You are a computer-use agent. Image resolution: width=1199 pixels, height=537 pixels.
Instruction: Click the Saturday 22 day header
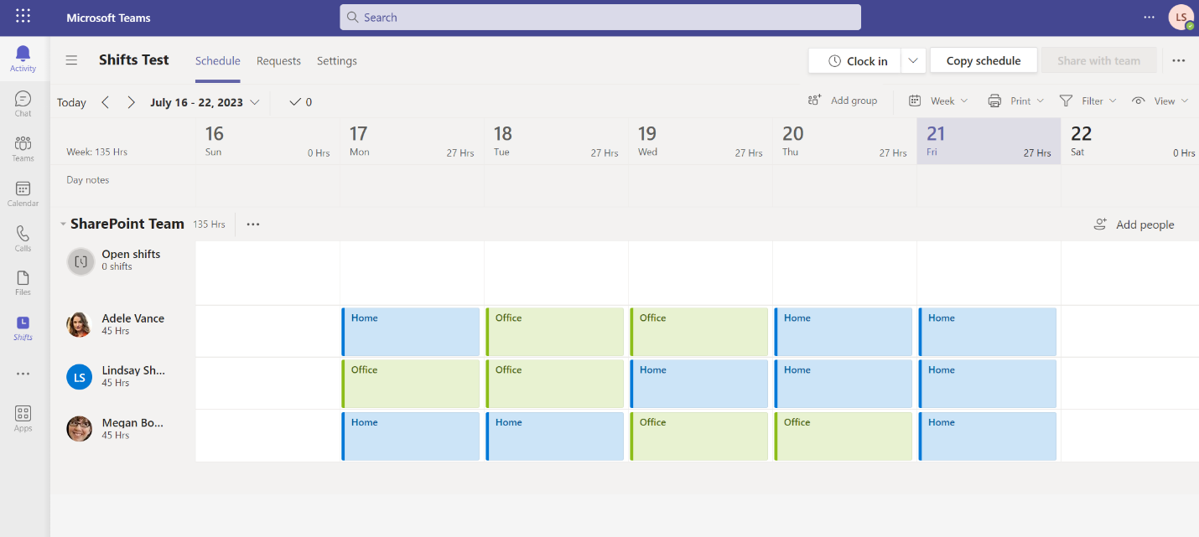[1130, 141]
